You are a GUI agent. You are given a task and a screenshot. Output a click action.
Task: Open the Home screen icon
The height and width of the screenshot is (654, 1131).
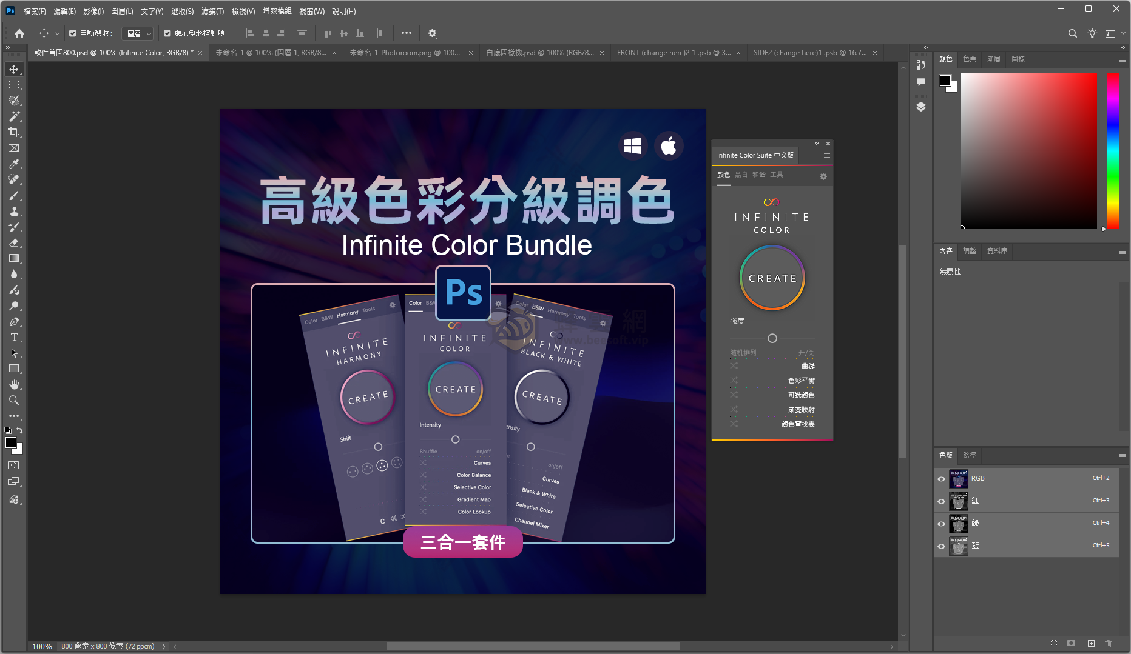pyautogui.click(x=19, y=33)
